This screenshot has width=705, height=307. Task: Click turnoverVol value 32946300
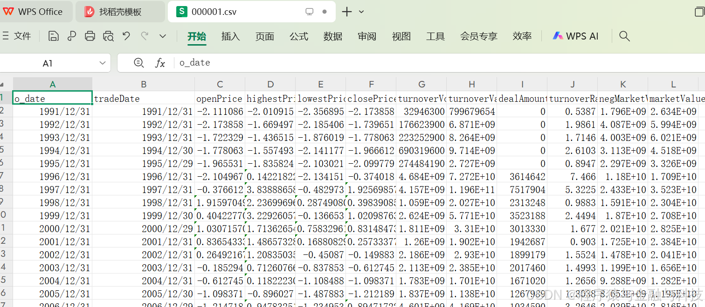coord(422,112)
